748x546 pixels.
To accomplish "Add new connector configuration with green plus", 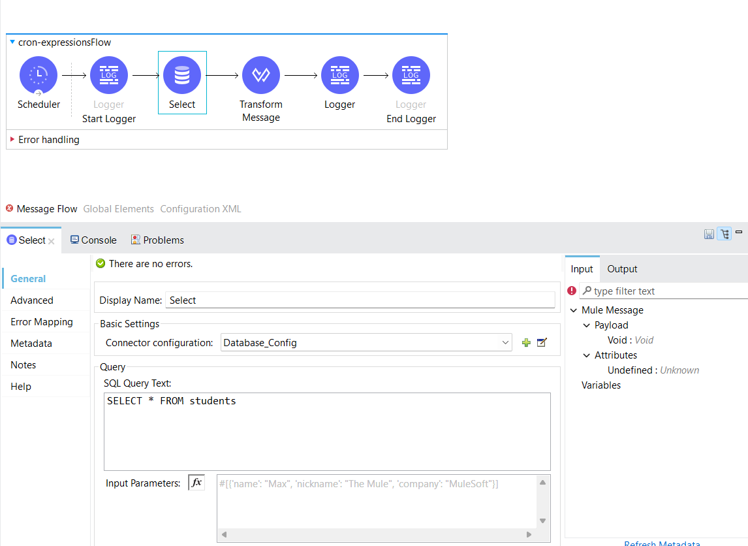I will coord(526,343).
